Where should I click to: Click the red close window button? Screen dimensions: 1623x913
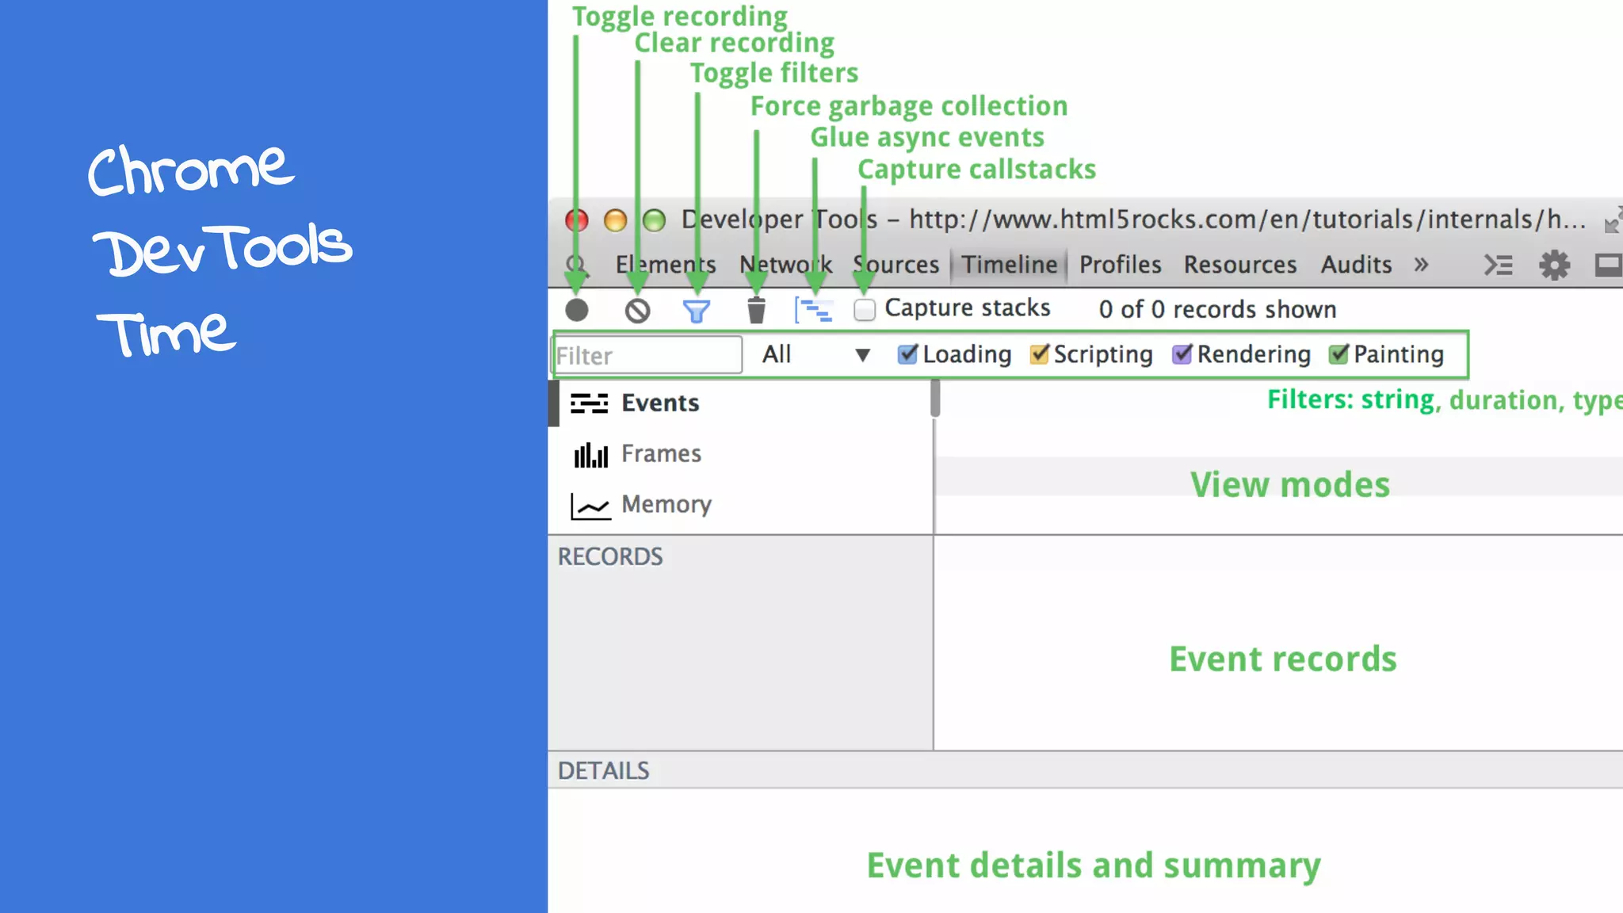577,220
